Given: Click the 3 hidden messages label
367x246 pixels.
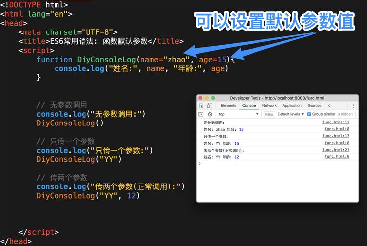Looking at the screenshot, I should pos(345,114).
